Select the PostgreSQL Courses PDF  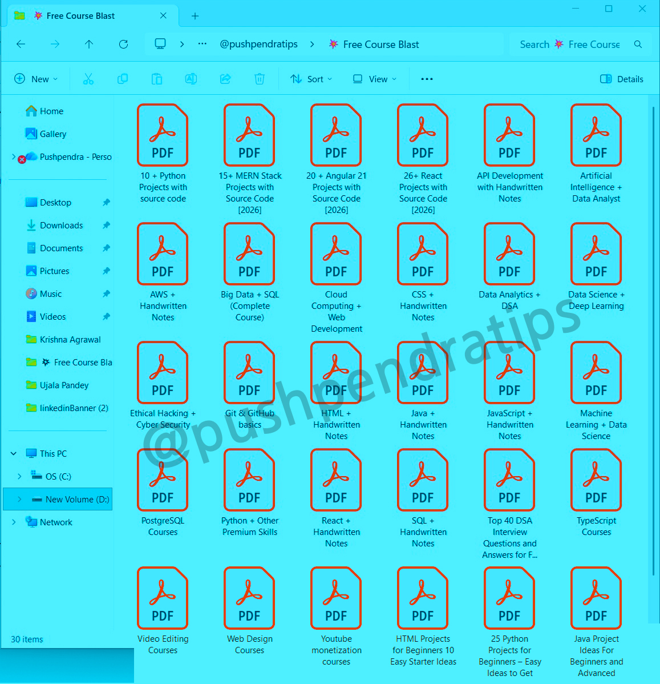[x=163, y=493]
